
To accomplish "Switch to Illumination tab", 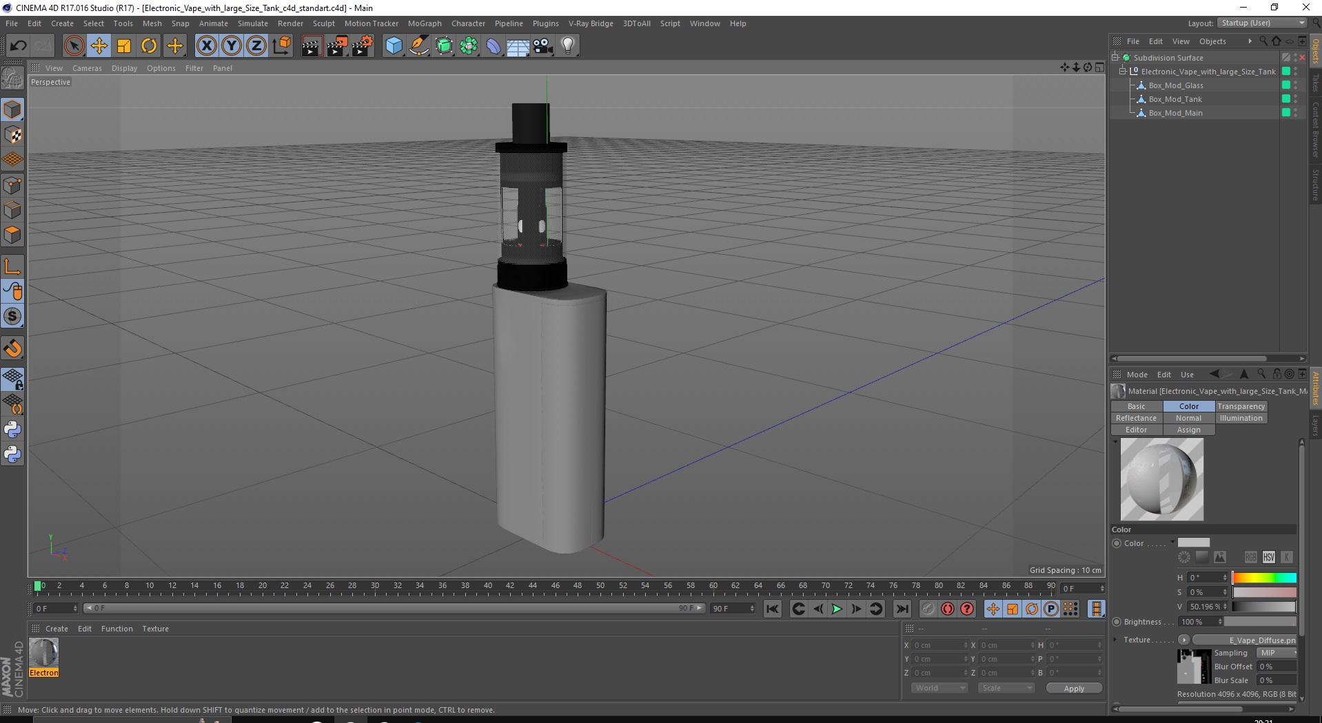I will pyautogui.click(x=1241, y=418).
